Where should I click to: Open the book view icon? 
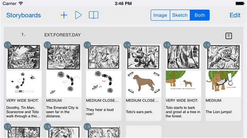tap(94, 15)
